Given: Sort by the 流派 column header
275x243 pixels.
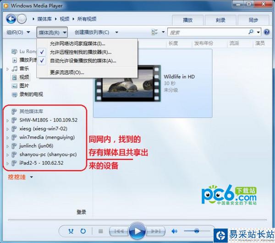Looking at the screenshot, I should tap(234, 43).
